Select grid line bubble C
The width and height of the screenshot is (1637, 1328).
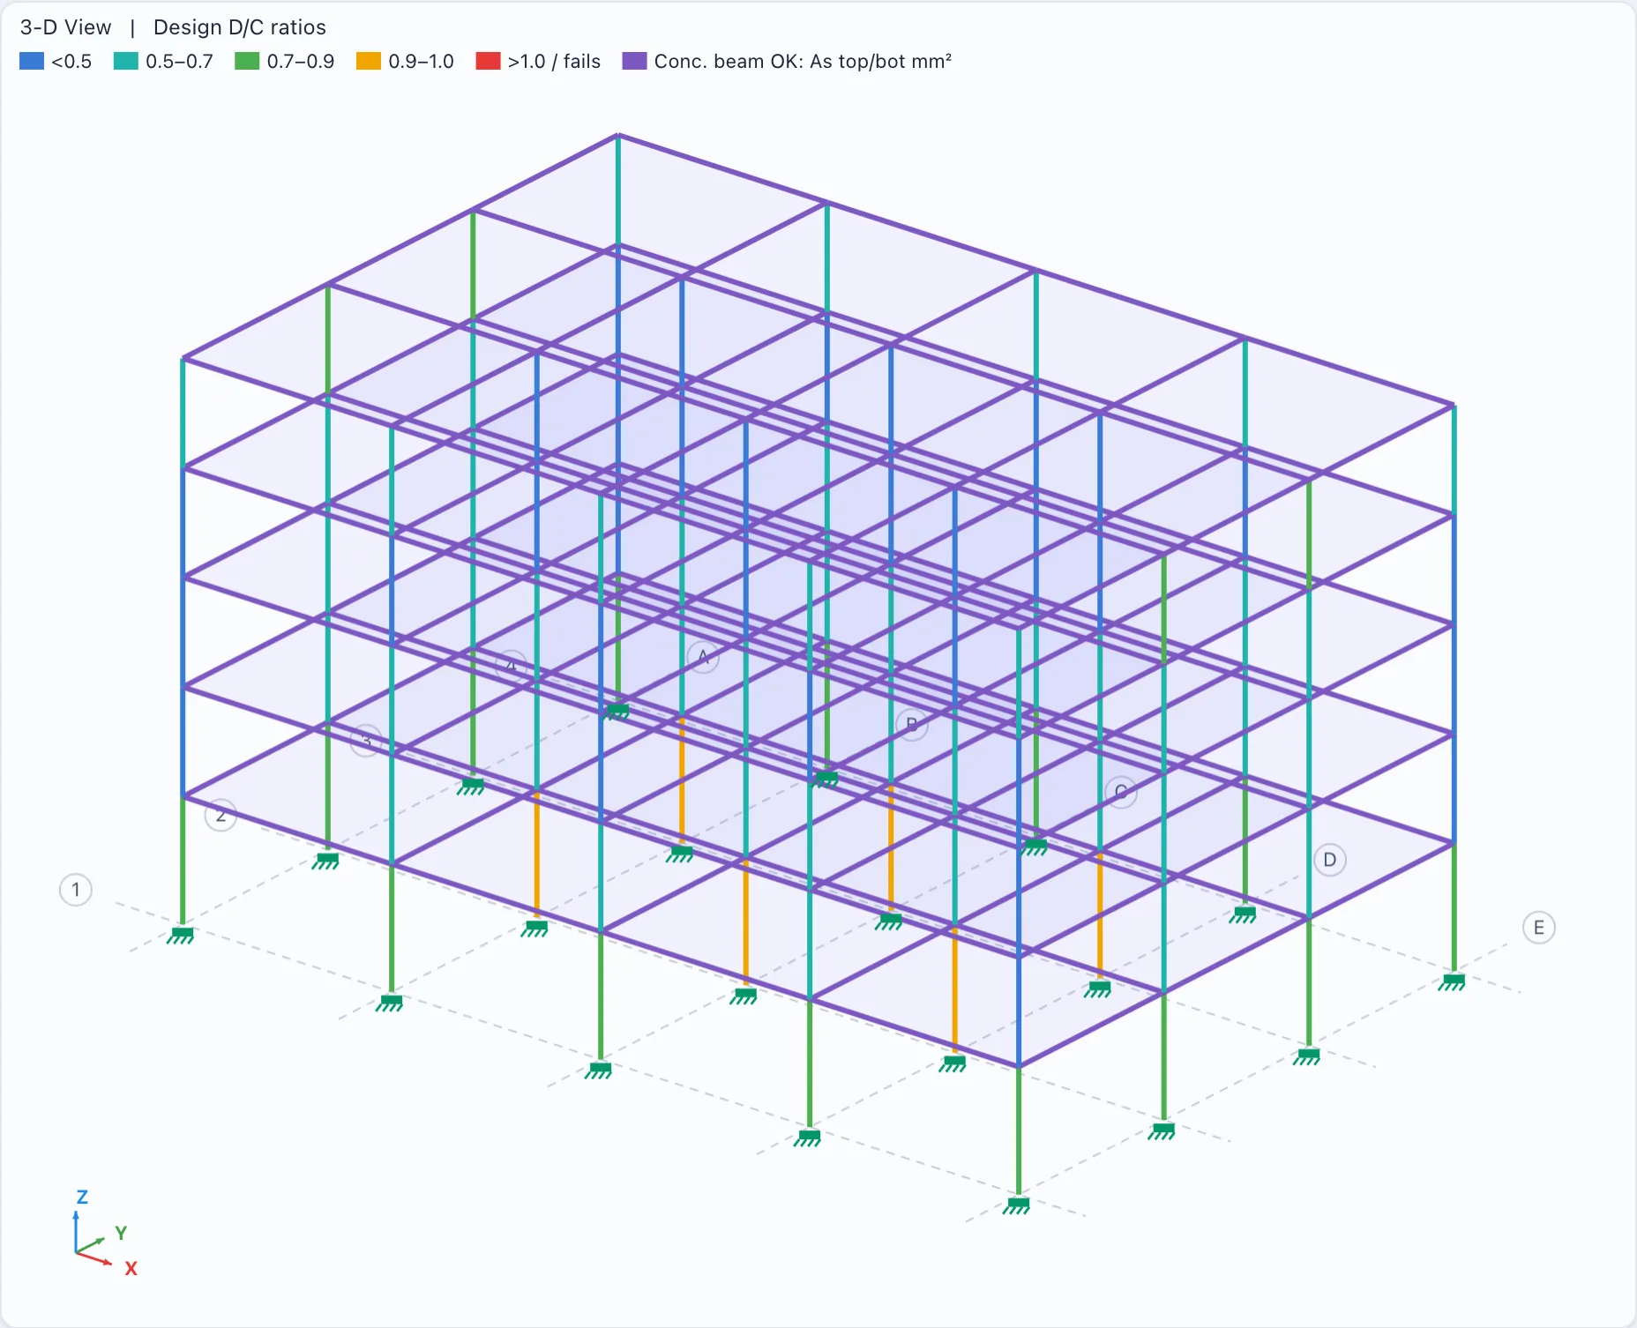click(1121, 792)
